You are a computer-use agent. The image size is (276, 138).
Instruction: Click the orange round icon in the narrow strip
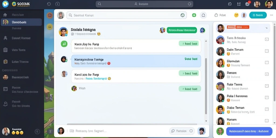50,15
